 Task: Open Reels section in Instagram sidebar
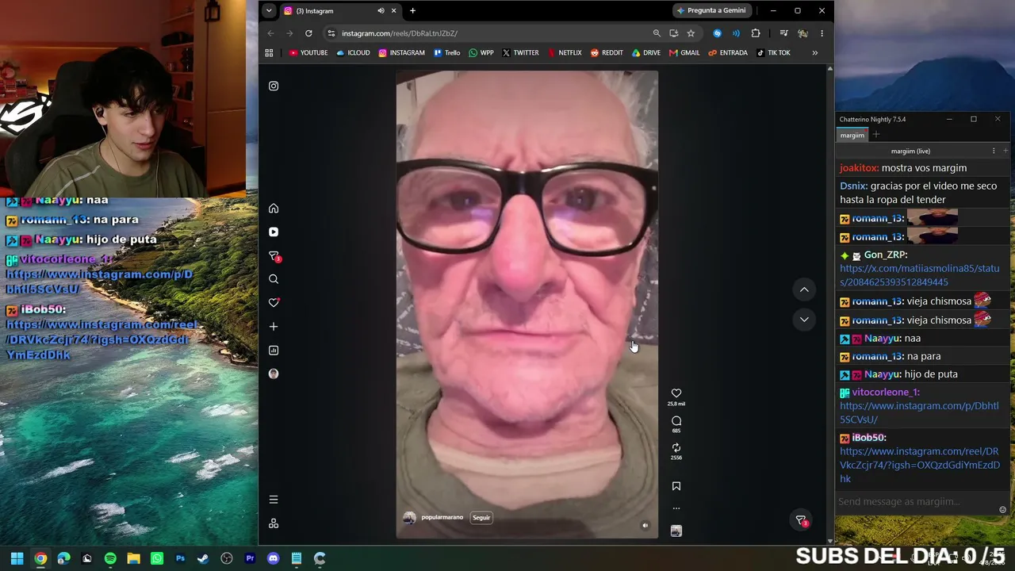(x=274, y=232)
